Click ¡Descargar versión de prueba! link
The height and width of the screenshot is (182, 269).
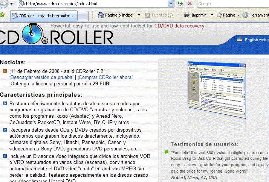coord(41,77)
